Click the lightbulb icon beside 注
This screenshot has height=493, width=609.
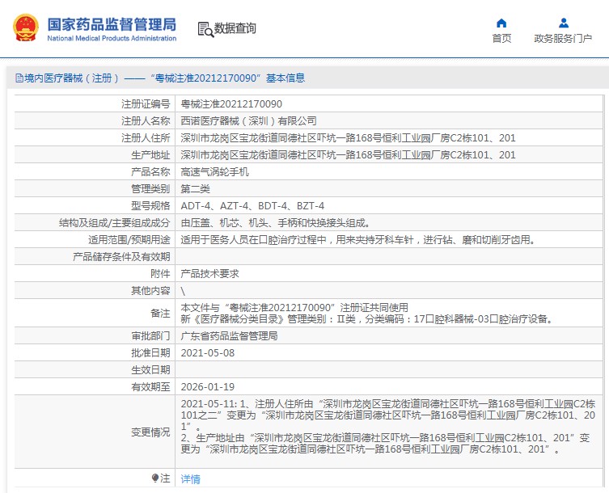pos(155,478)
